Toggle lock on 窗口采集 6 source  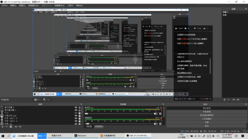coord(80,107)
